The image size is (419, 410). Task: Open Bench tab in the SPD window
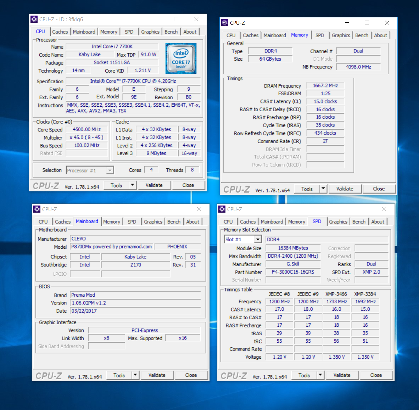pos(359,222)
